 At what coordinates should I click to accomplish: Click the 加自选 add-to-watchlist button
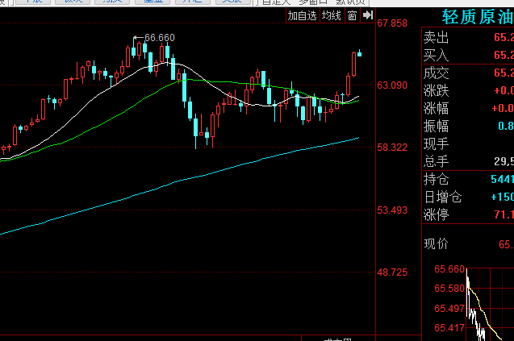[303, 15]
